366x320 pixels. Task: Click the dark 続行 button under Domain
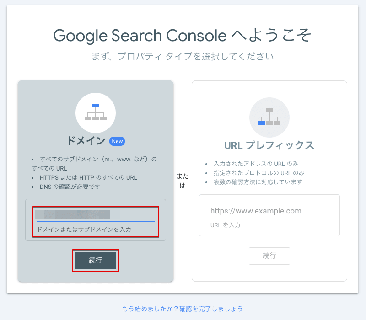(x=96, y=260)
